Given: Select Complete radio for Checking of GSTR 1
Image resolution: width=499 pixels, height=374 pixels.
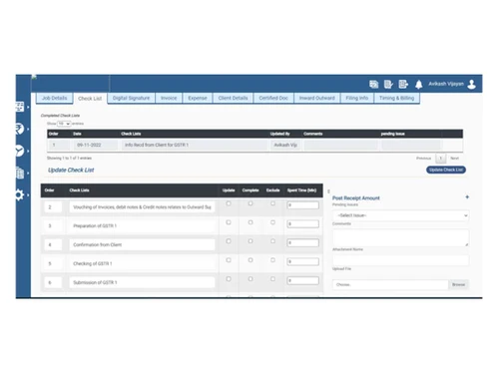Looking at the screenshot, I should [x=250, y=260].
